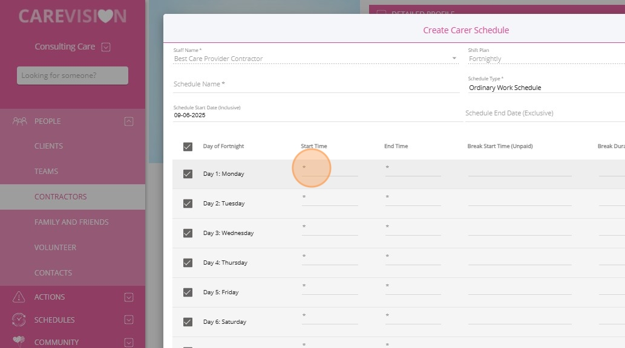Click Monday Break Start Time field
The height and width of the screenshot is (348, 625).
pyautogui.click(x=520, y=171)
